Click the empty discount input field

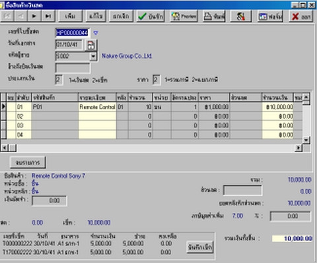[x=242, y=190]
